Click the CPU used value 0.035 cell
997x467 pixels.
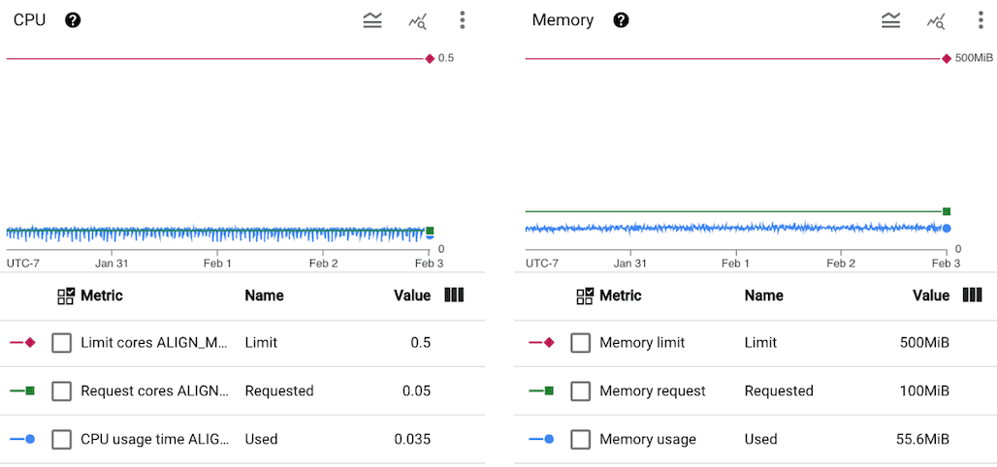tap(412, 439)
